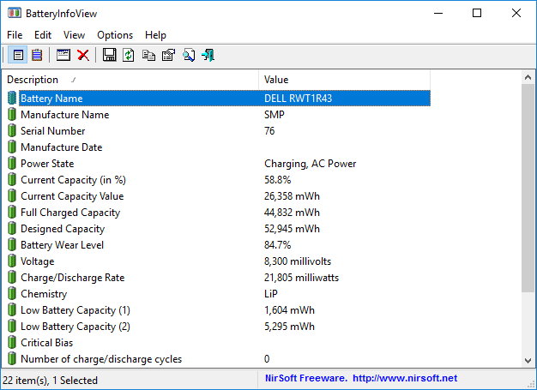The height and width of the screenshot is (390, 537).
Task: Sort by the Value column header
Action: (344, 80)
